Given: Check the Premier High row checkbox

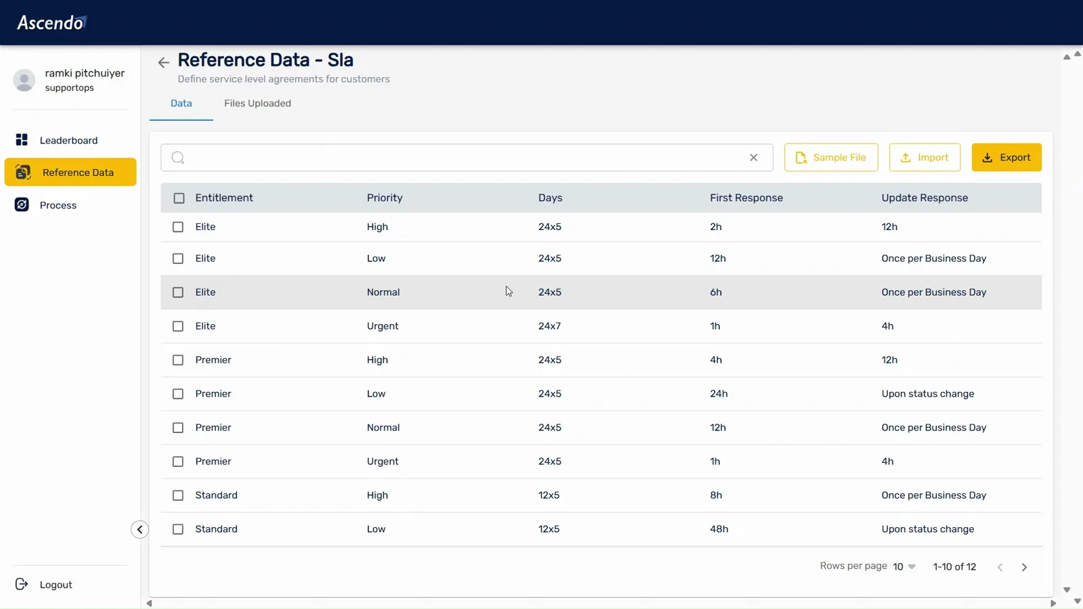Looking at the screenshot, I should (178, 360).
